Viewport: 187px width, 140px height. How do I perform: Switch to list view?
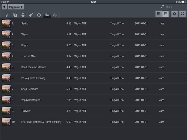(166, 14)
